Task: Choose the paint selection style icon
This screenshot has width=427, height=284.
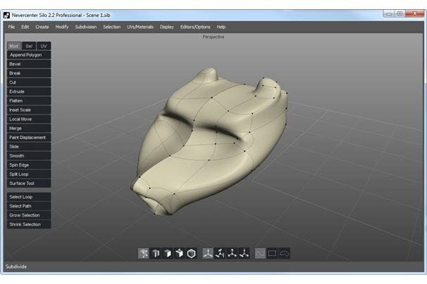Action: [260, 253]
